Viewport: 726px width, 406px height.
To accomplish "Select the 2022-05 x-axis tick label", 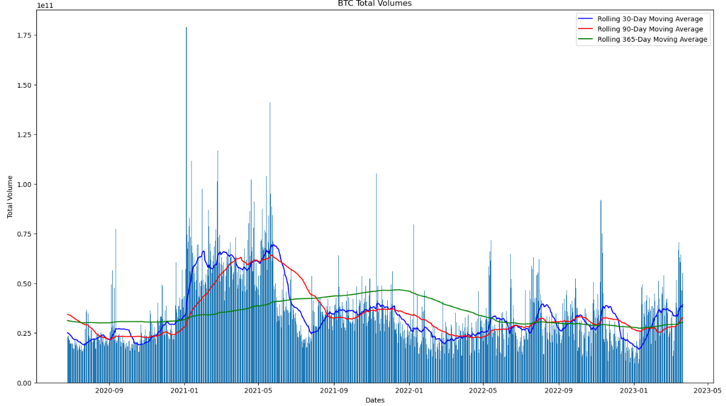I will [483, 390].
